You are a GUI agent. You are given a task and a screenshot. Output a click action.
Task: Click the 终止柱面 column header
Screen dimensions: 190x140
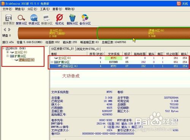(x=172, y=54)
